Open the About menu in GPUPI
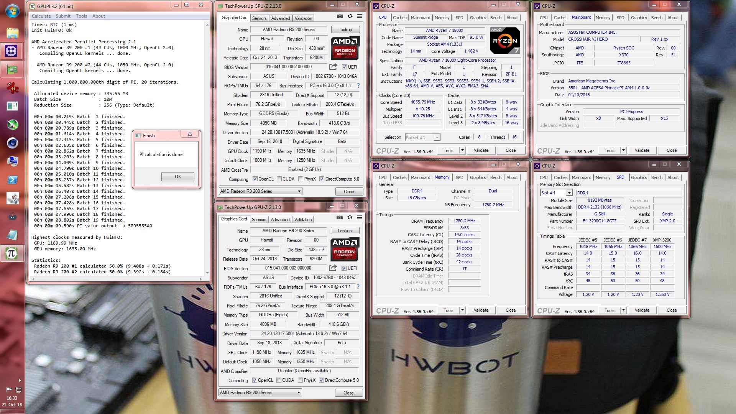 tap(99, 16)
